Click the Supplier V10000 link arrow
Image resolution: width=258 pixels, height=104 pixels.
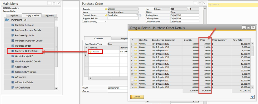pyautogui.click(x=106, y=9)
